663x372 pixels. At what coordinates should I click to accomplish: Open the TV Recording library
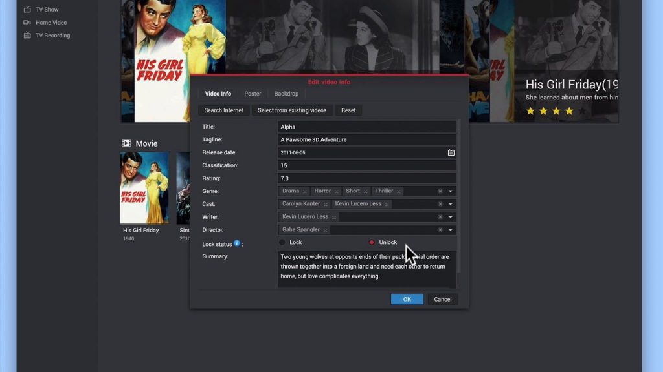(53, 36)
